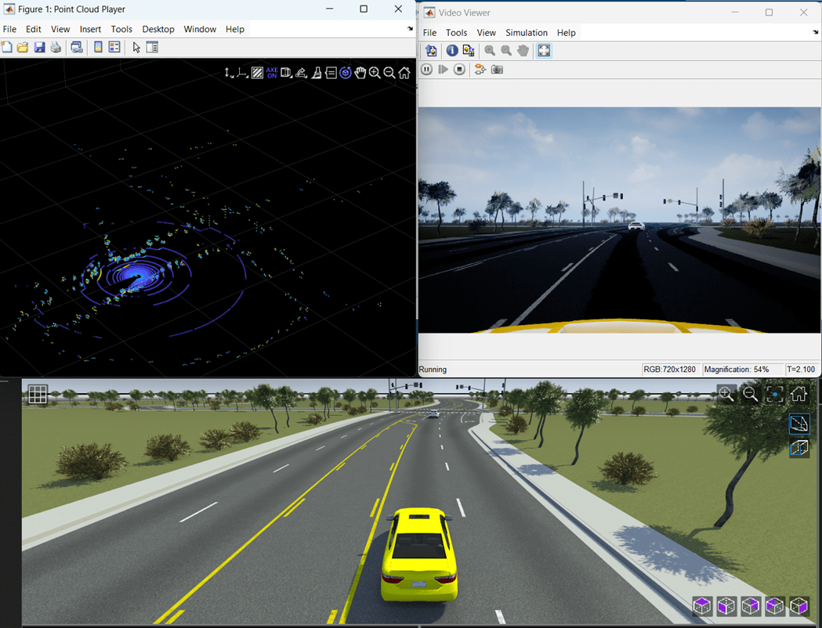Viewport: 822px width, 628px height.
Task: Toggle the perspective cube view in the viewport
Action: click(x=800, y=448)
